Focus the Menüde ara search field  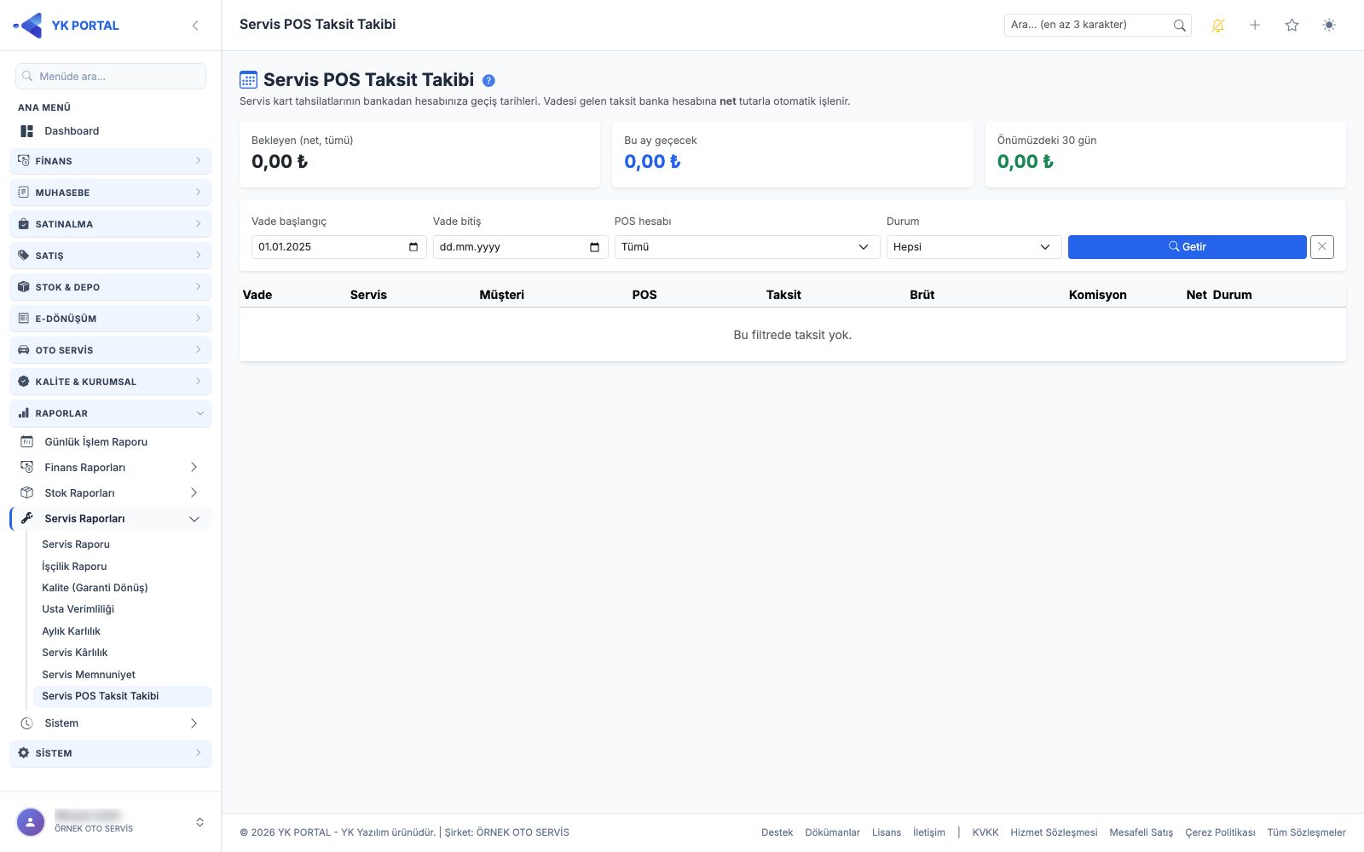[x=111, y=77]
